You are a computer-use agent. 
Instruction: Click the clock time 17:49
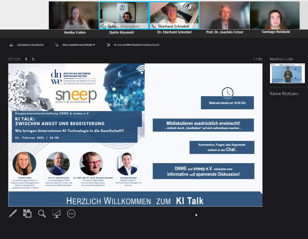tap(258, 59)
